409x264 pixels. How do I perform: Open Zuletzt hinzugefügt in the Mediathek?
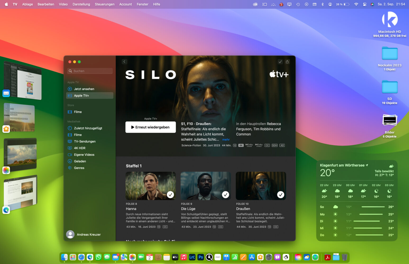(x=90, y=128)
